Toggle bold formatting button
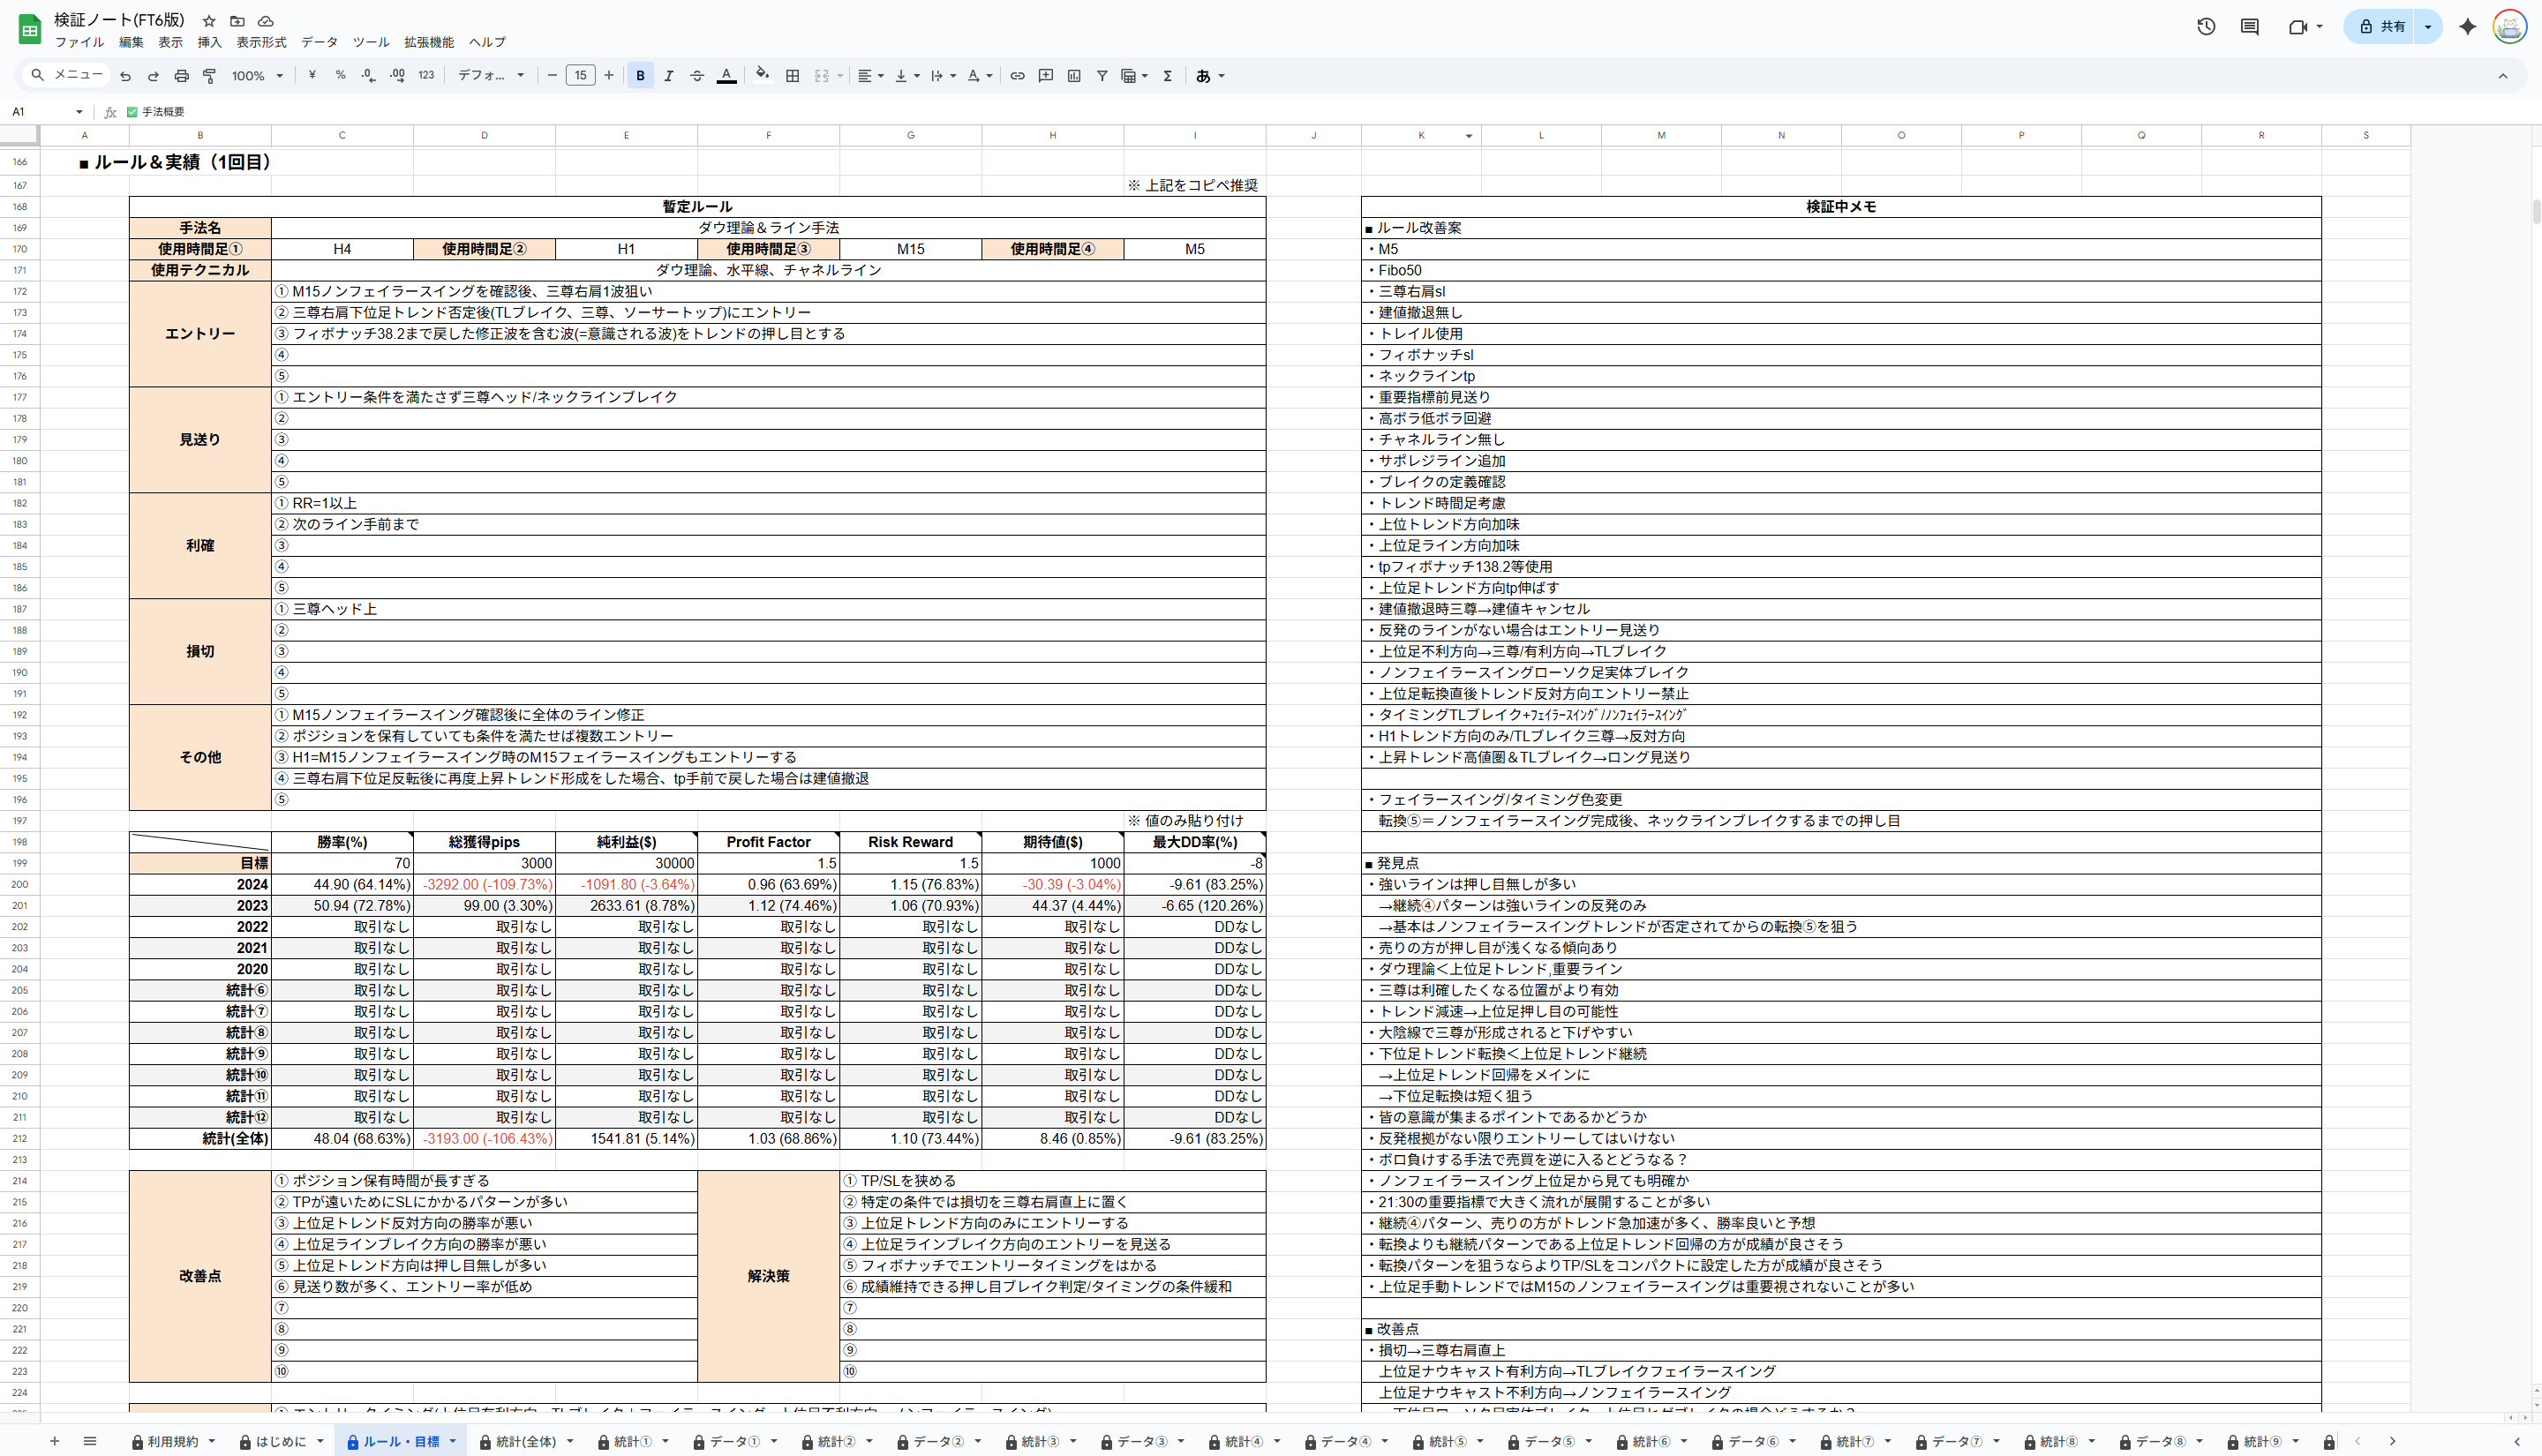 click(640, 76)
